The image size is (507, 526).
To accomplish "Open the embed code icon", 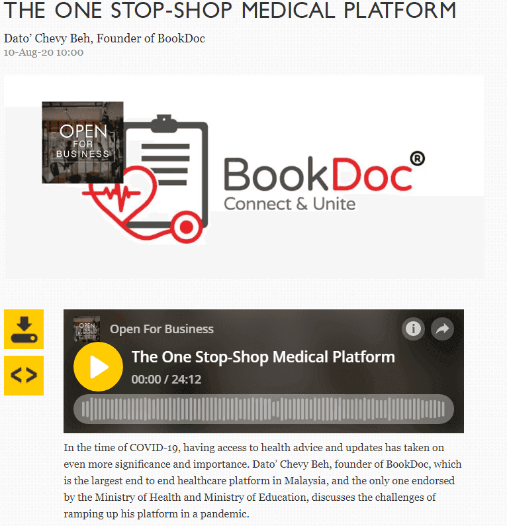I will pos(24,376).
